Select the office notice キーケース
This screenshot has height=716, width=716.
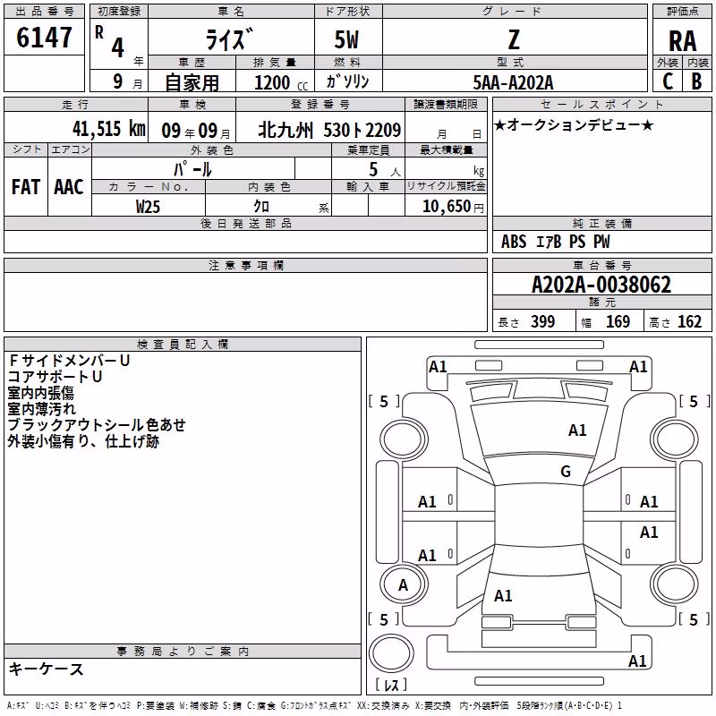tap(47, 669)
